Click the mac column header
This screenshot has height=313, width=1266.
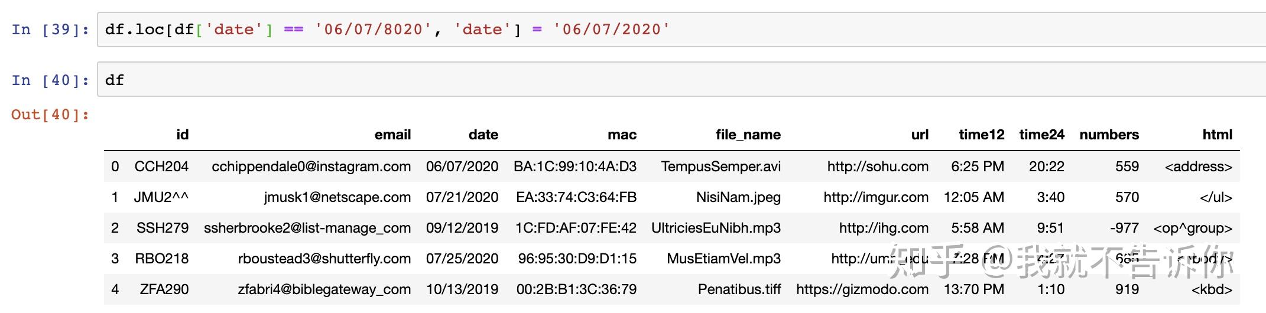point(622,135)
